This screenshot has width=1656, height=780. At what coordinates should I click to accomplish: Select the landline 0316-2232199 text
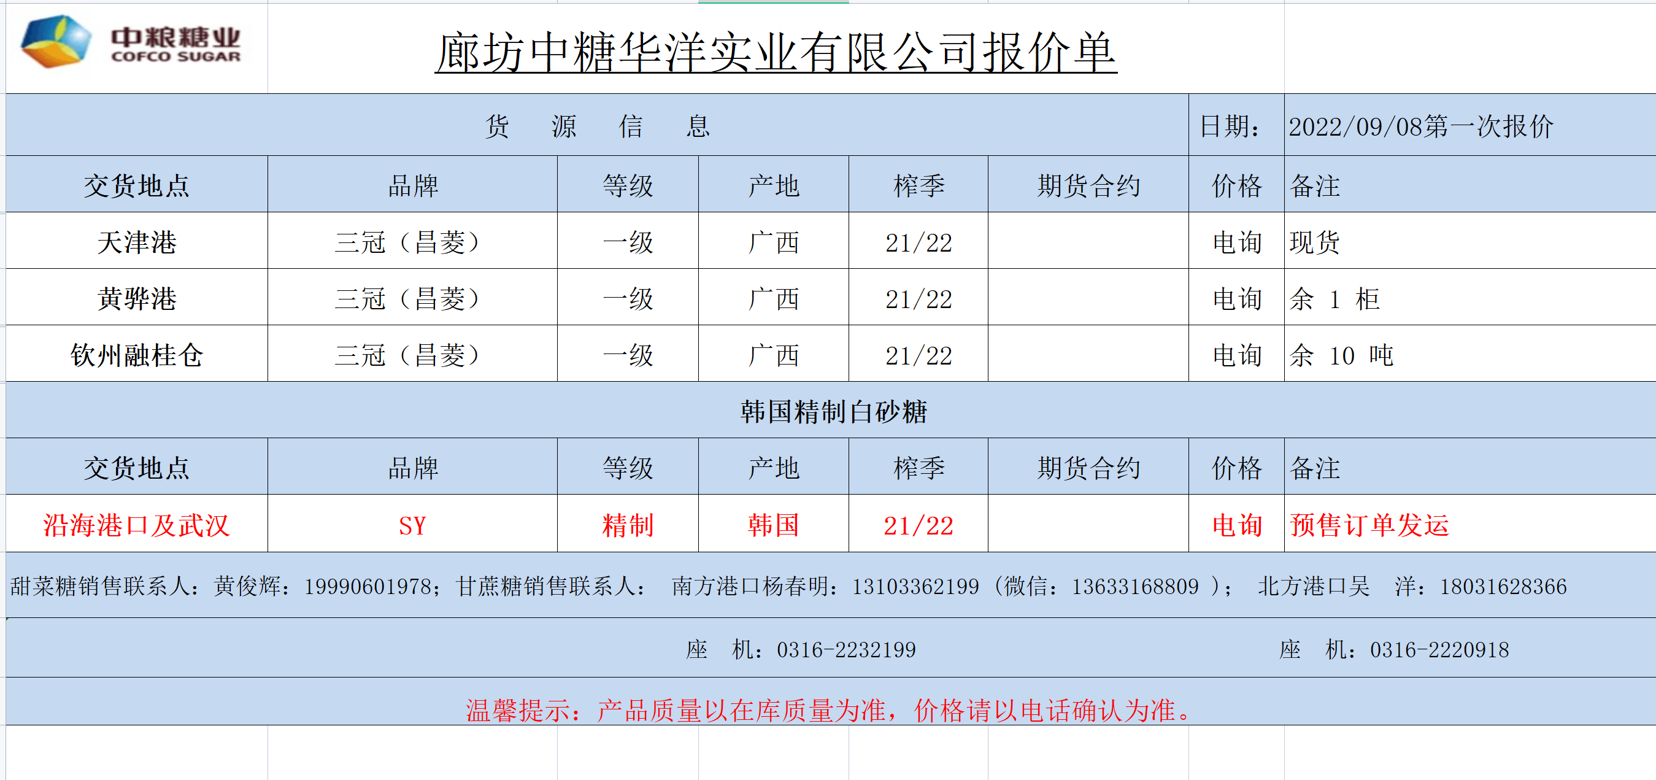(845, 649)
